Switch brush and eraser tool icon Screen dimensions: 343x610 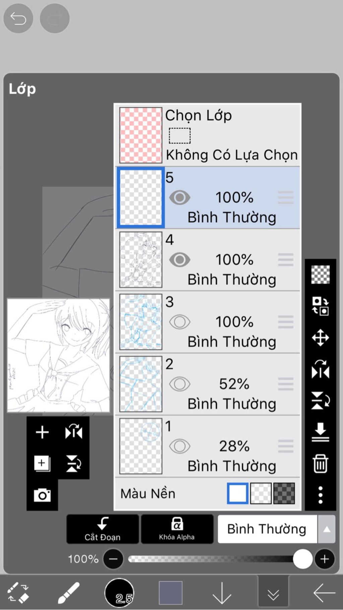[x=18, y=593]
